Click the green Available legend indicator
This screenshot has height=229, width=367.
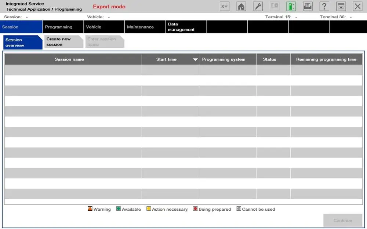pos(119,209)
